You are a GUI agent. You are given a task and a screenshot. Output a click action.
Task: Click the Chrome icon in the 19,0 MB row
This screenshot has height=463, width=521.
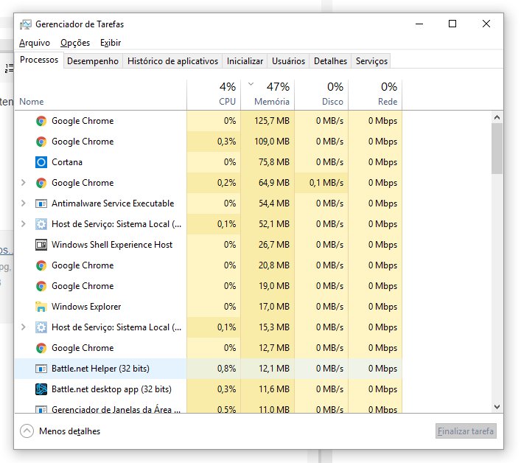[x=41, y=286]
